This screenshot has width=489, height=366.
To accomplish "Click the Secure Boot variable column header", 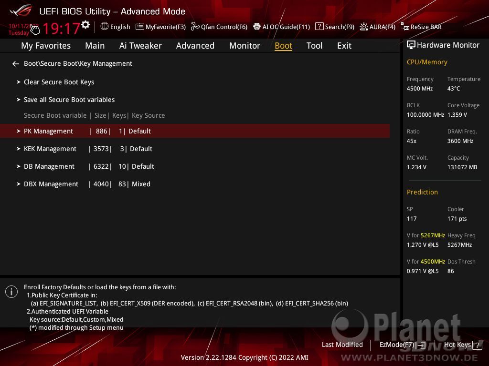I will [55, 115].
